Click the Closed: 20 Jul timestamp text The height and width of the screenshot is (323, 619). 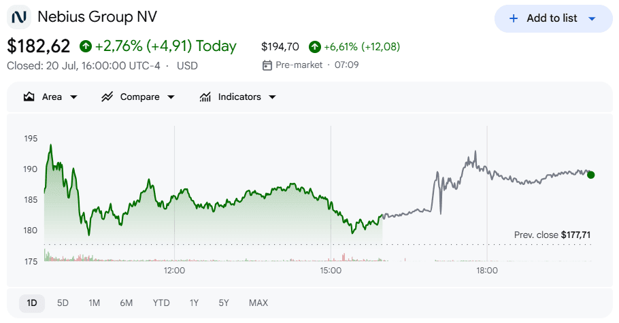click(x=83, y=65)
